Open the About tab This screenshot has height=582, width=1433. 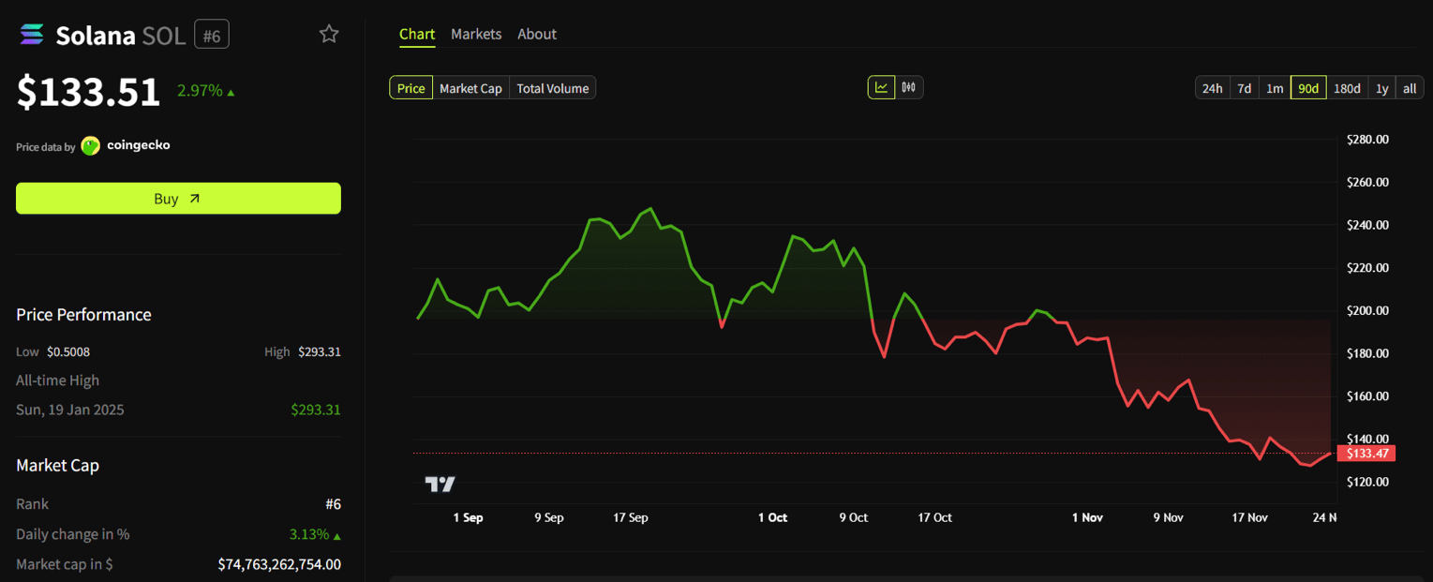pos(537,34)
